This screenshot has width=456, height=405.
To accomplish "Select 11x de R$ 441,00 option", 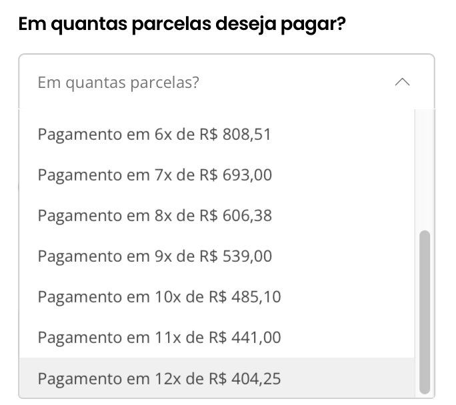I will click(x=159, y=338).
